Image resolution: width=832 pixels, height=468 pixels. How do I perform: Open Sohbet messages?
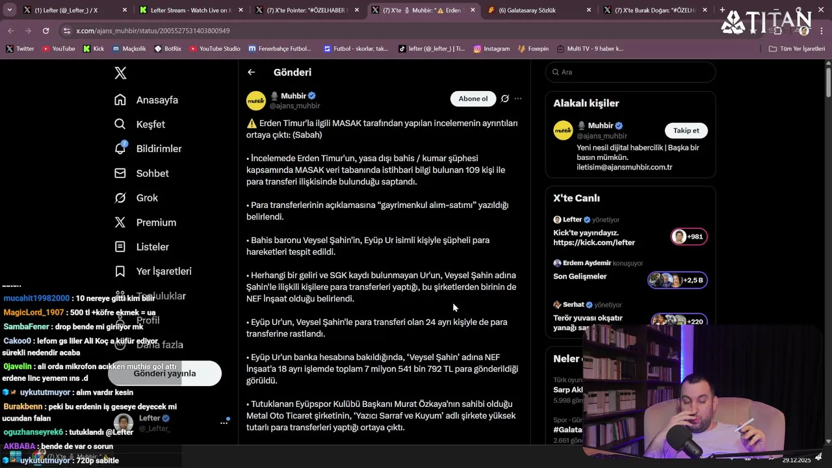click(142, 174)
